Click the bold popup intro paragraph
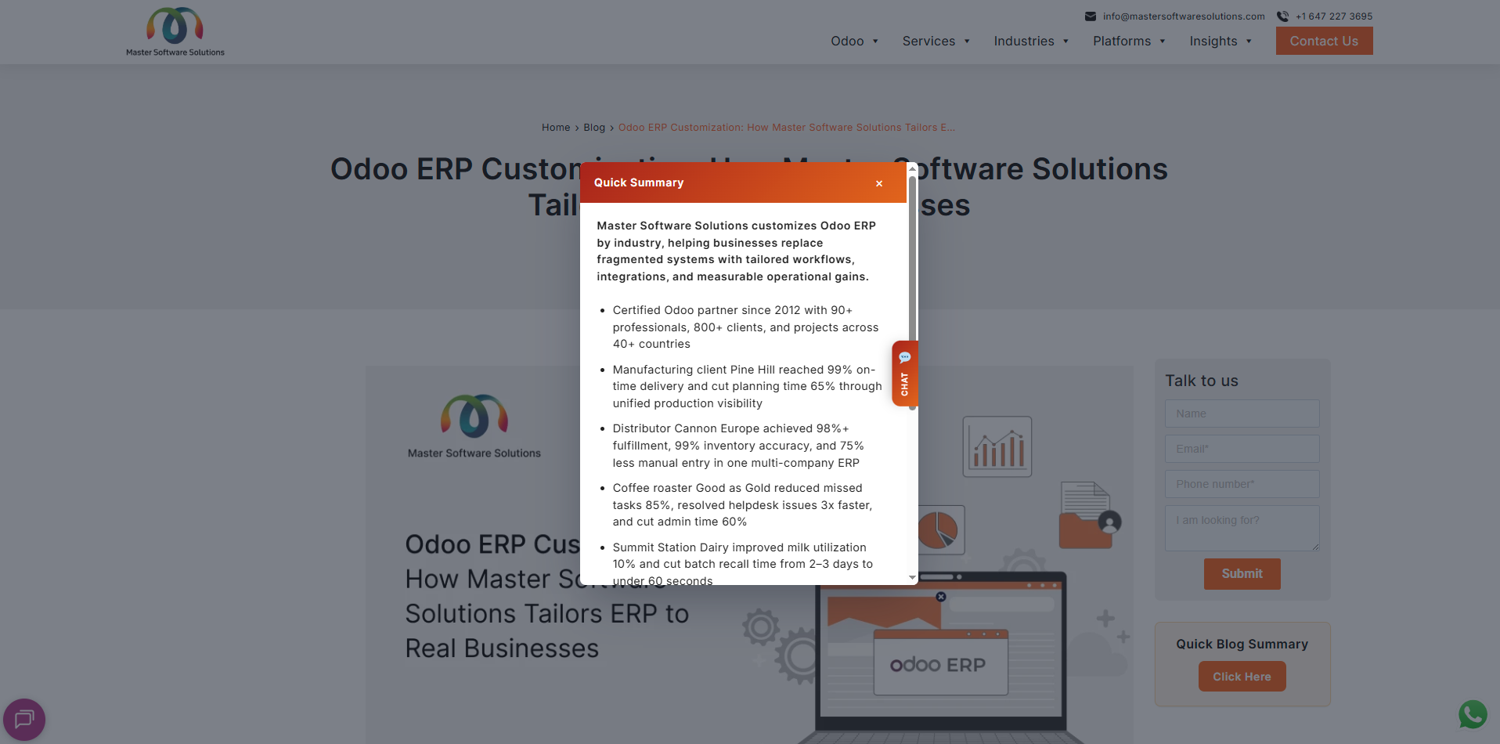The width and height of the screenshot is (1500, 744). pos(736,251)
